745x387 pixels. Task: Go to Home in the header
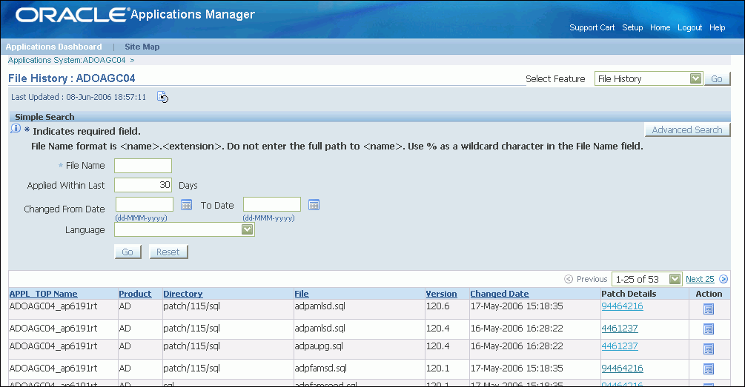[x=660, y=27]
